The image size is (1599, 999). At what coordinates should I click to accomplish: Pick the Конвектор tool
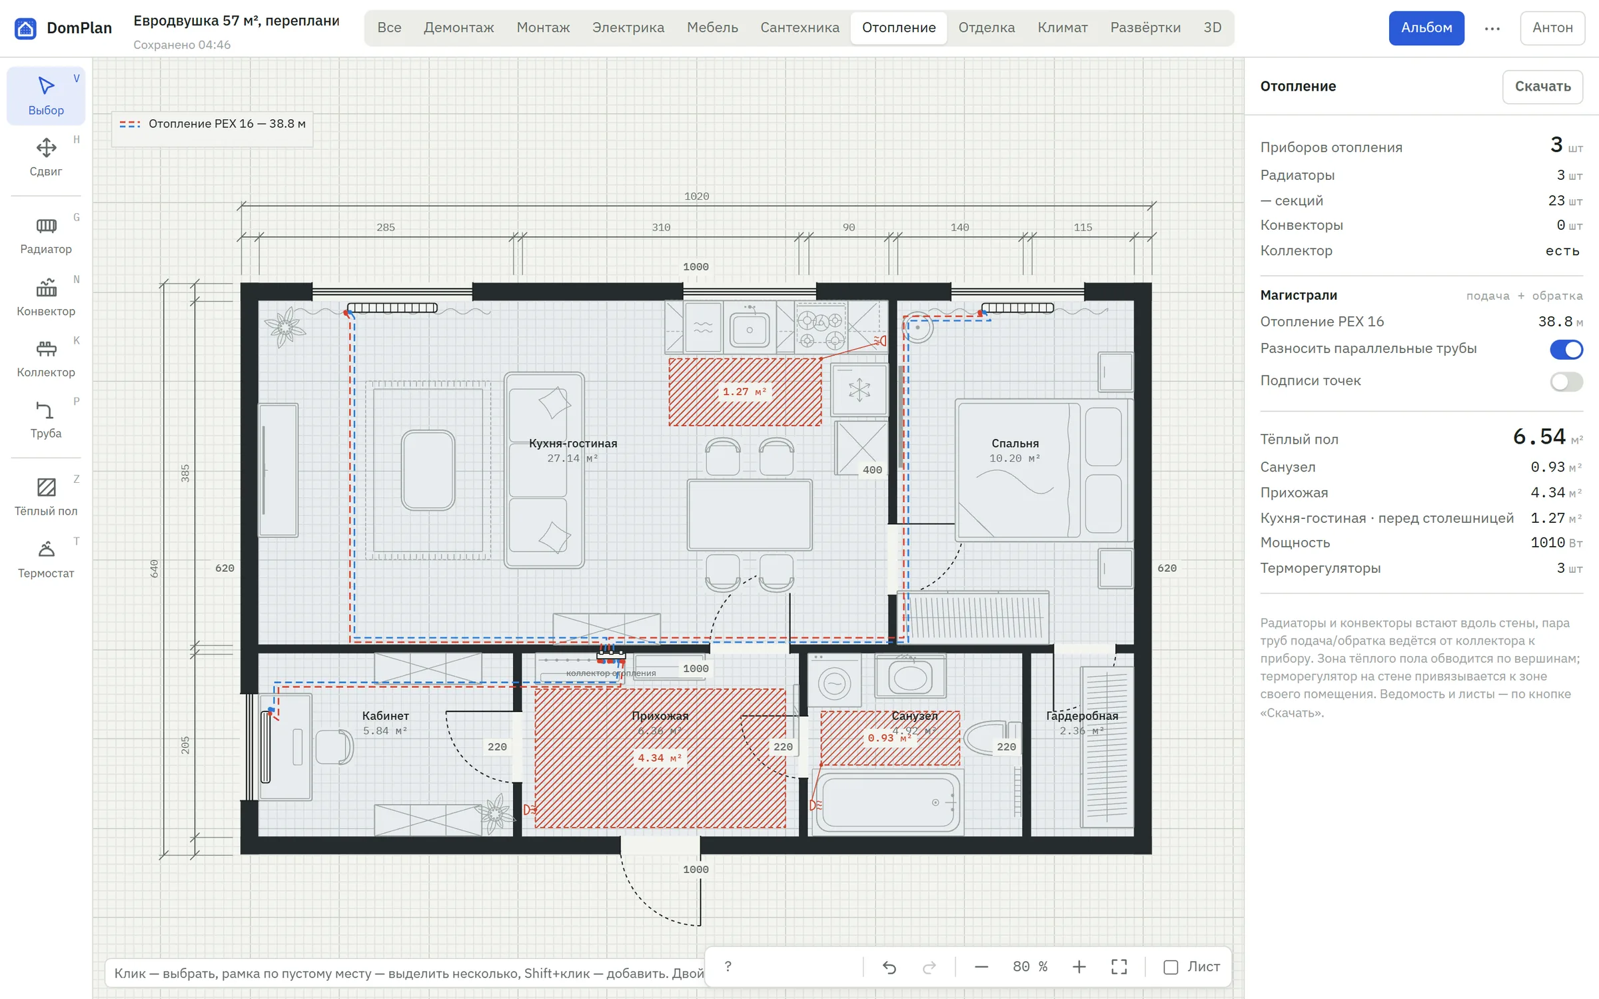46,297
